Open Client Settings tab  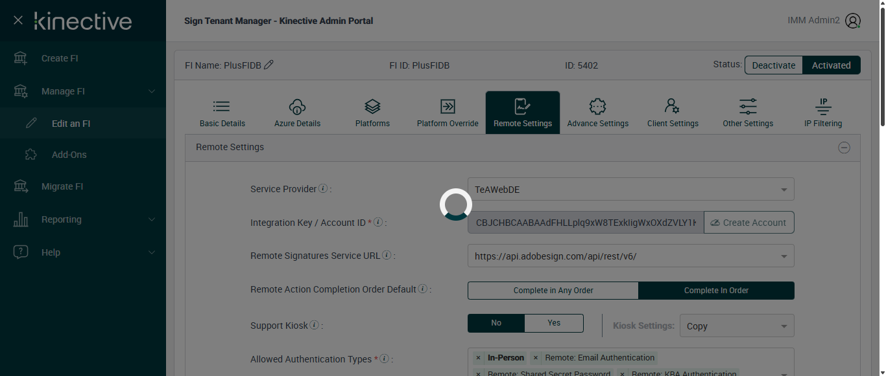pyautogui.click(x=673, y=113)
